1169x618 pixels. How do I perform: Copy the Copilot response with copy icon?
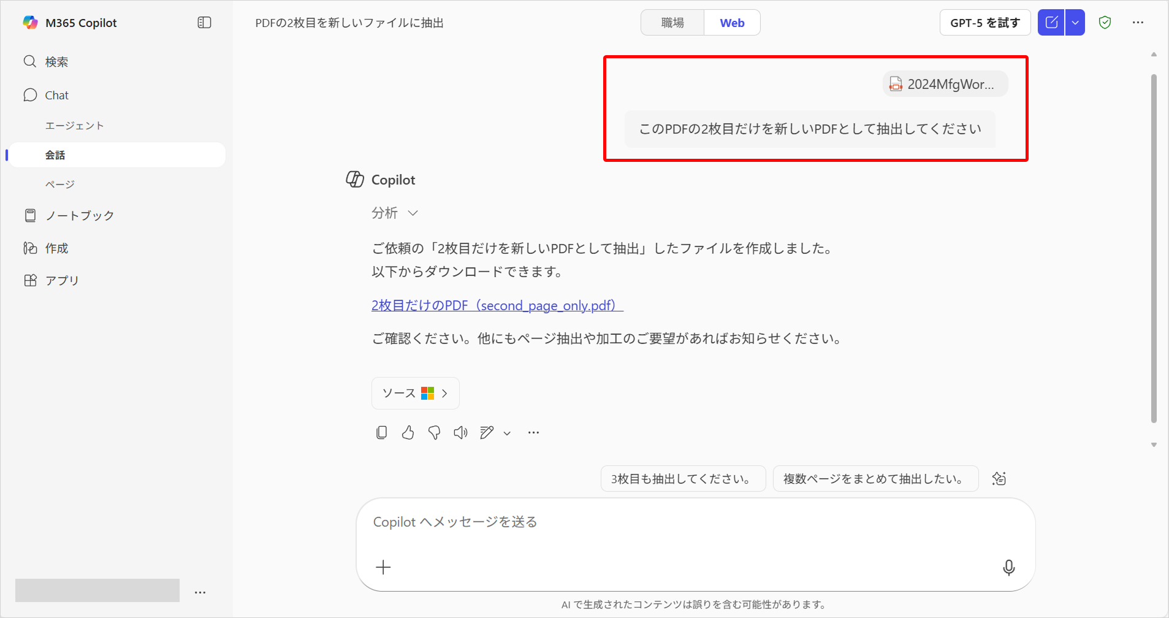click(x=381, y=433)
